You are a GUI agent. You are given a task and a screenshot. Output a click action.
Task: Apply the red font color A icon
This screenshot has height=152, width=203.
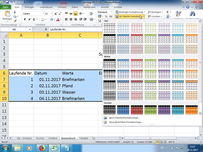pos(58,20)
